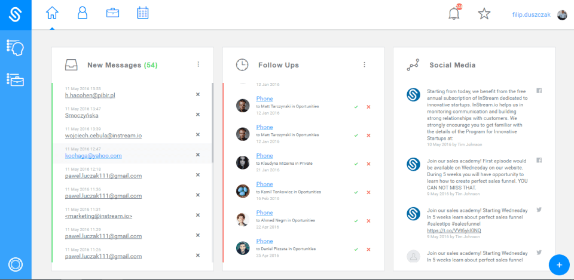Cancel the Daniel Pizzata follow-up with red X
The image size is (574, 280).
coord(368,249)
